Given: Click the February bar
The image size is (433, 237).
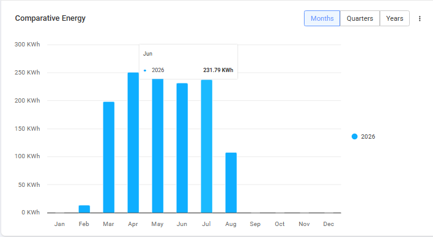Looking at the screenshot, I should 84,209.
